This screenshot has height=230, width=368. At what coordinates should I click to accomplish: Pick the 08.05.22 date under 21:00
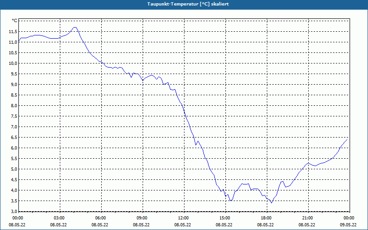point(307,225)
